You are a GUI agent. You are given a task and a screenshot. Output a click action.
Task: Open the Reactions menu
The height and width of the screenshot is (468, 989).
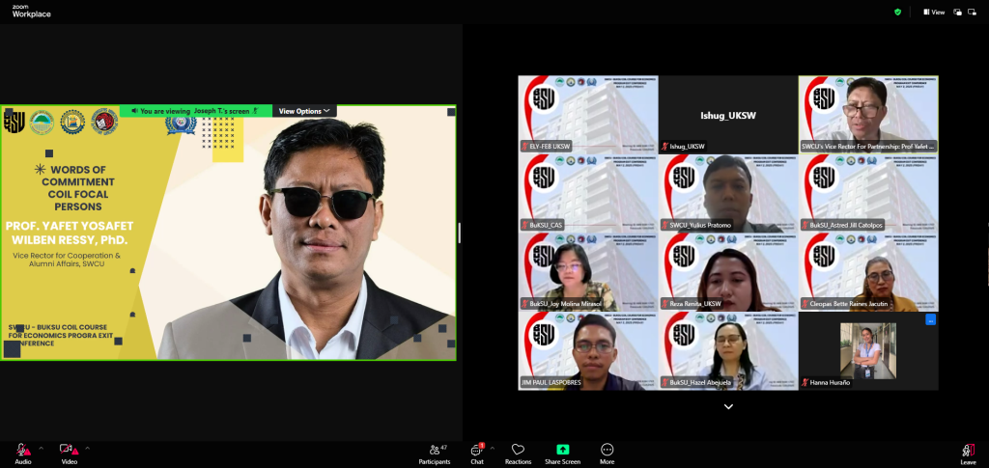click(518, 454)
